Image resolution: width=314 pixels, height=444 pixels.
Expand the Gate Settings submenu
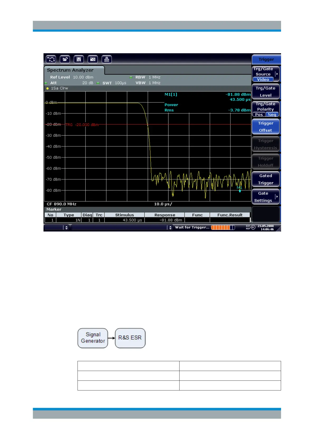coord(265,197)
